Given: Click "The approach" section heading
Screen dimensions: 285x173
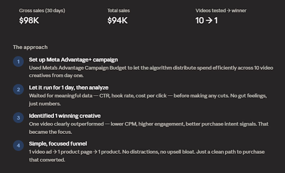Looking at the screenshot, I should 30,47.
